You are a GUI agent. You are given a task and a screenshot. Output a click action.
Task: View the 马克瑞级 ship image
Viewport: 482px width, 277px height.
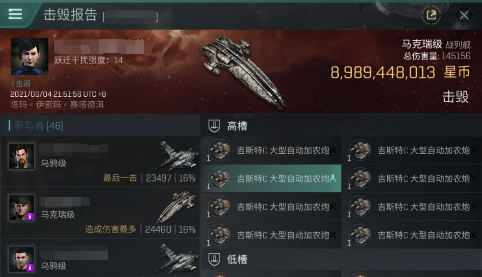tap(243, 70)
